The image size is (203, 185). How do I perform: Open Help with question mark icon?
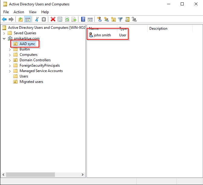pos(83,19)
